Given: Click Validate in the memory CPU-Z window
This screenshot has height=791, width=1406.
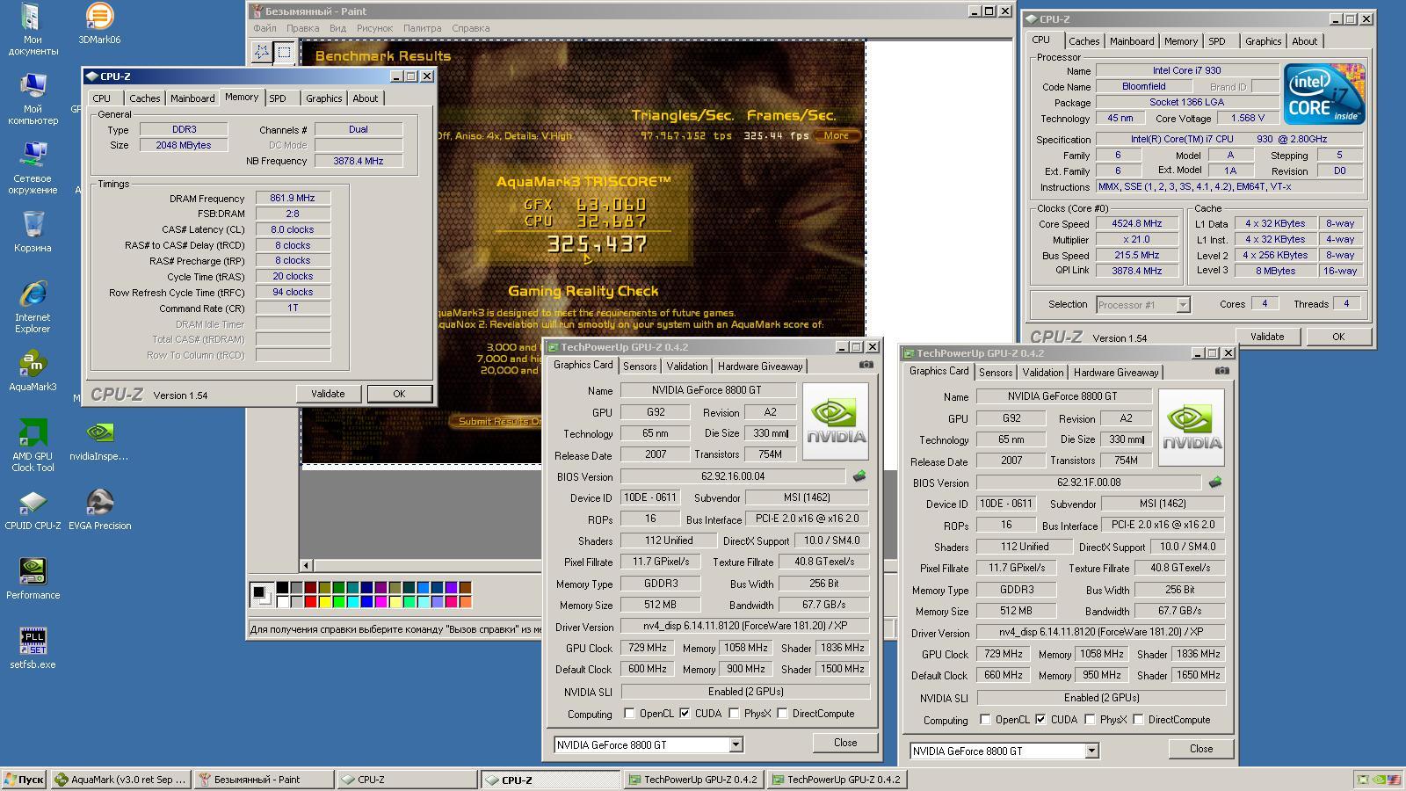Looking at the screenshot, I should 328,394.
